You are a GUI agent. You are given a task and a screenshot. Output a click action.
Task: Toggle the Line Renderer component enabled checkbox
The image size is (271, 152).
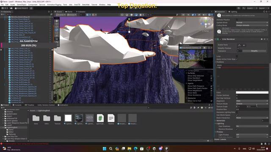(x=220, y=39)
